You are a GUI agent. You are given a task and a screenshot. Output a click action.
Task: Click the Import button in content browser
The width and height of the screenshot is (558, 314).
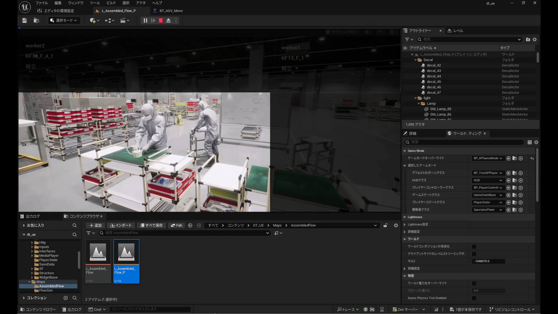(121, 225)
